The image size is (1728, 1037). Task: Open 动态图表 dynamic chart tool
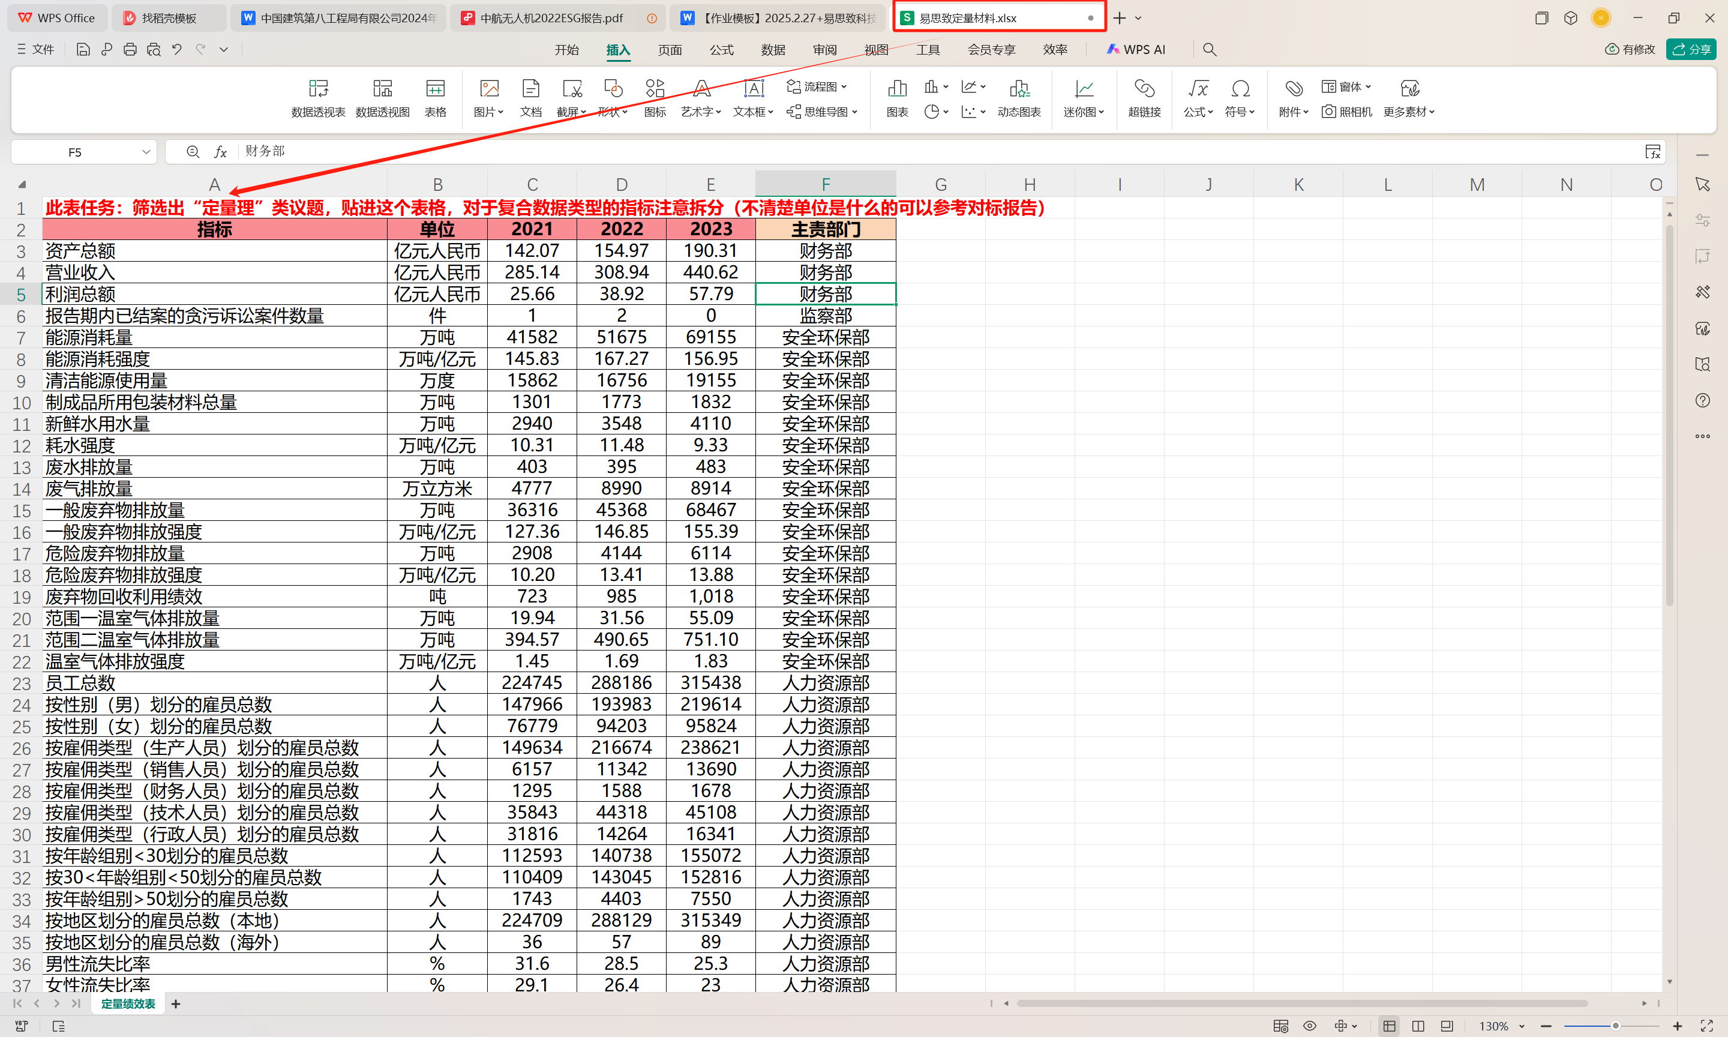point(1018,98)
